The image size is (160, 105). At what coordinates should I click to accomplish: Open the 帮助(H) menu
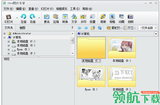[x=87, y=9]
